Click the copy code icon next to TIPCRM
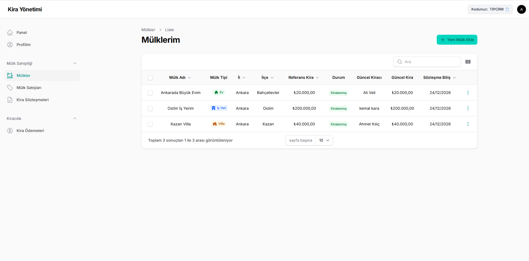 (507, 9)
